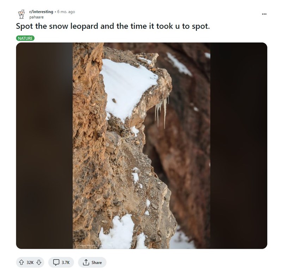The height and width of the screenshot is (272, 282).
Task: Open the 3.7K comments section
Action: pyautogui.click(x=61, y=262)
